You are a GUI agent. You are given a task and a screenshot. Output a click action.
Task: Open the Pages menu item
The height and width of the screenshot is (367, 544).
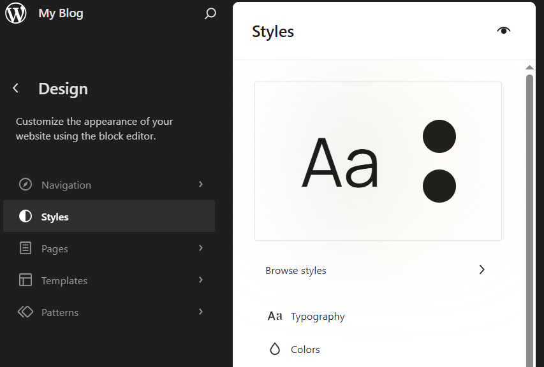[x=109, y=248]
